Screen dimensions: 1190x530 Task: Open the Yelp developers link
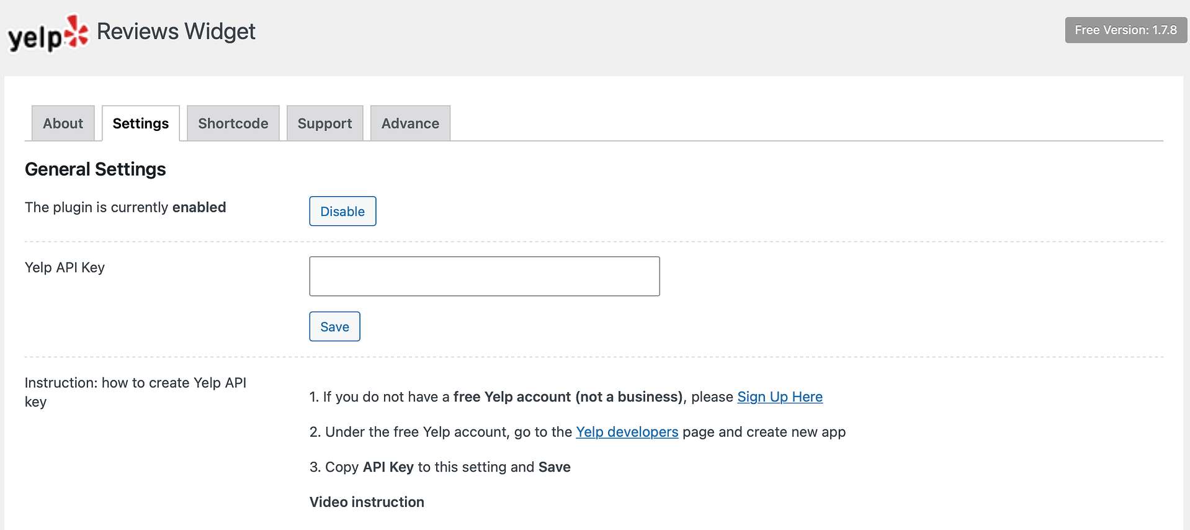pyautogui.click(x=627, y=432)
